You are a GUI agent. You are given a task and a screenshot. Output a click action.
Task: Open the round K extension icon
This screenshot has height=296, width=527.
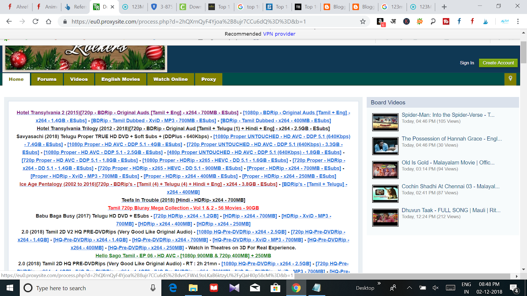(x=406, y=21)
